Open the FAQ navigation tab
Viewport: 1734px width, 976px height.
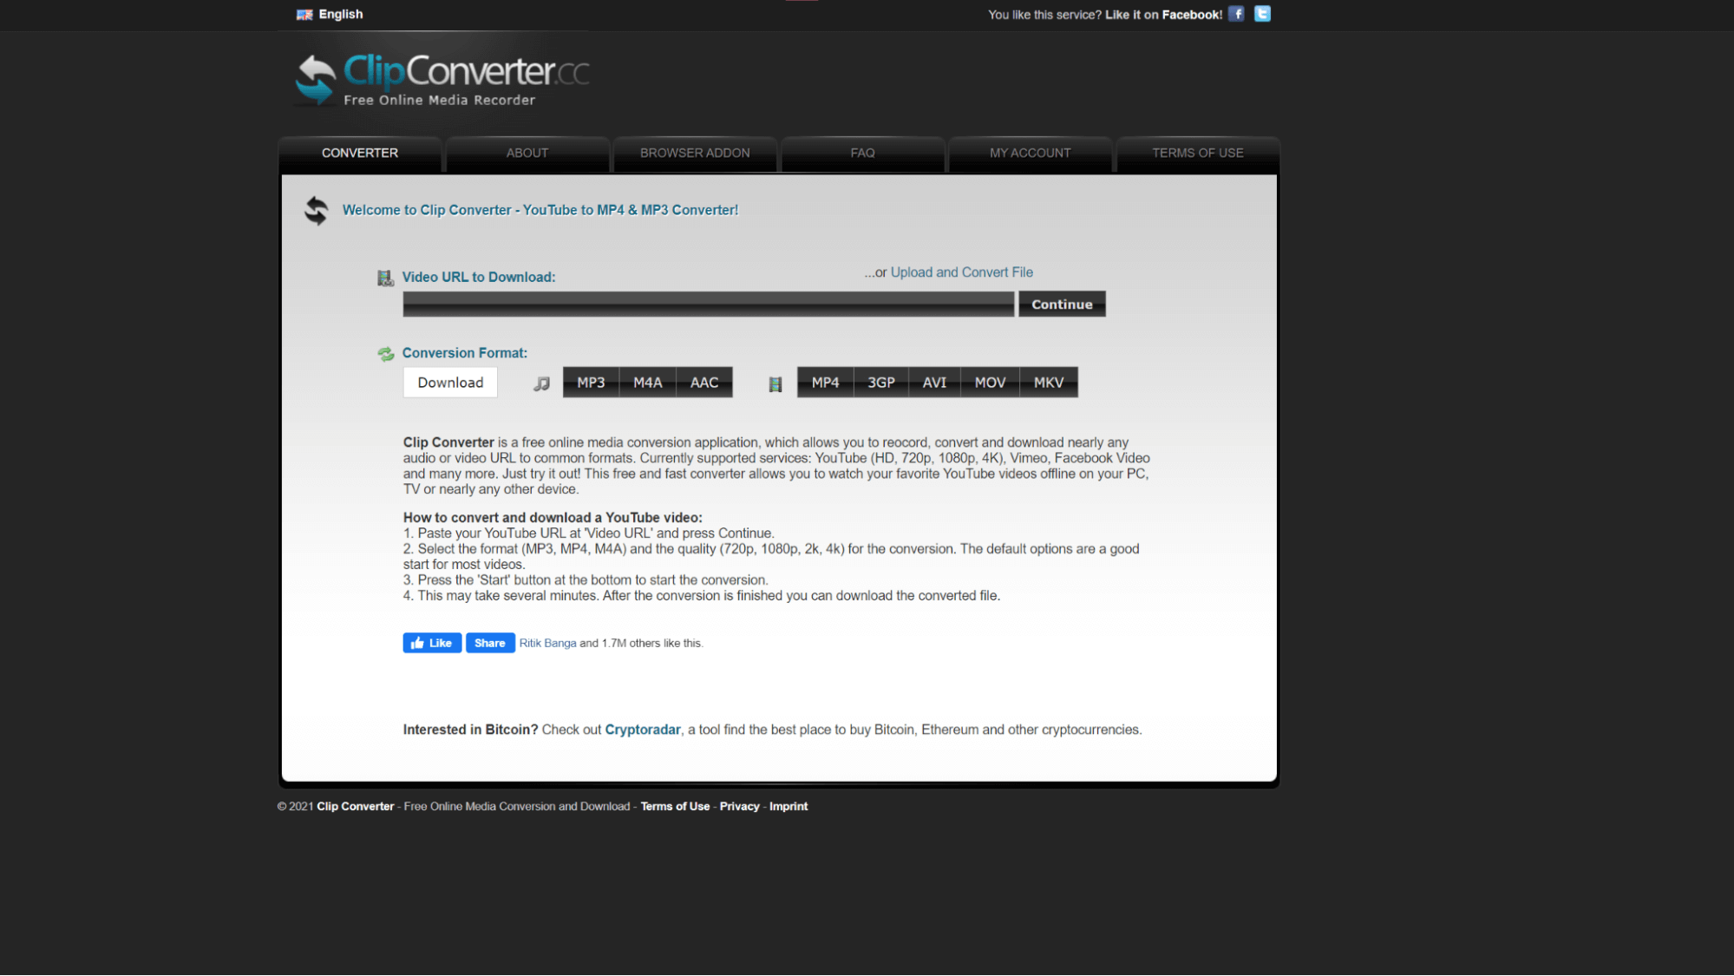[862, 153]
